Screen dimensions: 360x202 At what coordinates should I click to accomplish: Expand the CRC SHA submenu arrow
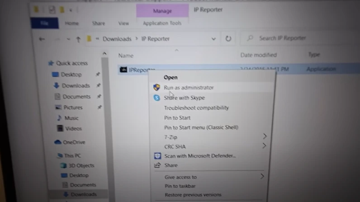(x=264, y=146)
